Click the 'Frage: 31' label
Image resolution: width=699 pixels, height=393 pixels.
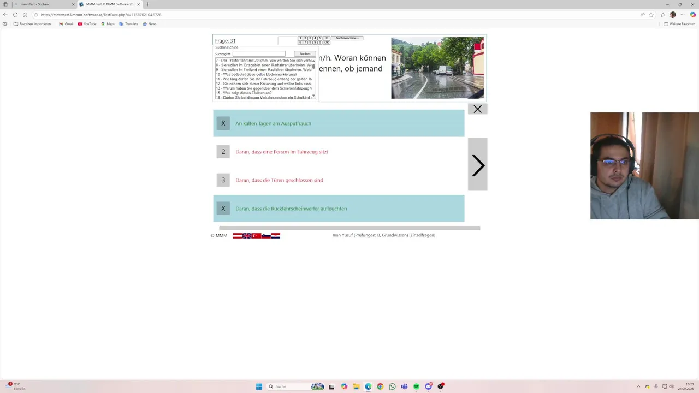tap(225, 41)
